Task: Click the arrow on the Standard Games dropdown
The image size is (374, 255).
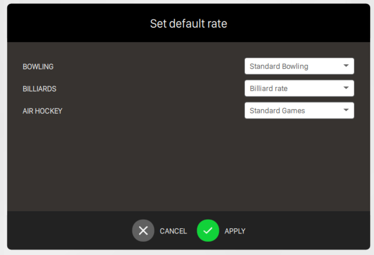Action: click(x=346, y=110)
